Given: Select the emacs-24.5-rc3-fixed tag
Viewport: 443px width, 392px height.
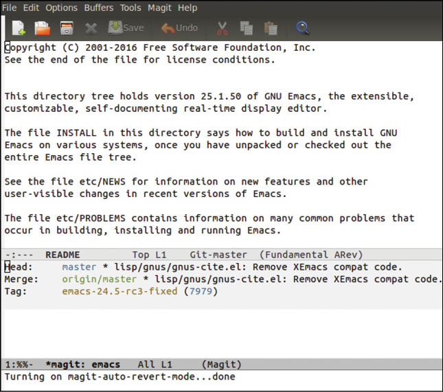Looking at the screenshot, I should 120,292.
